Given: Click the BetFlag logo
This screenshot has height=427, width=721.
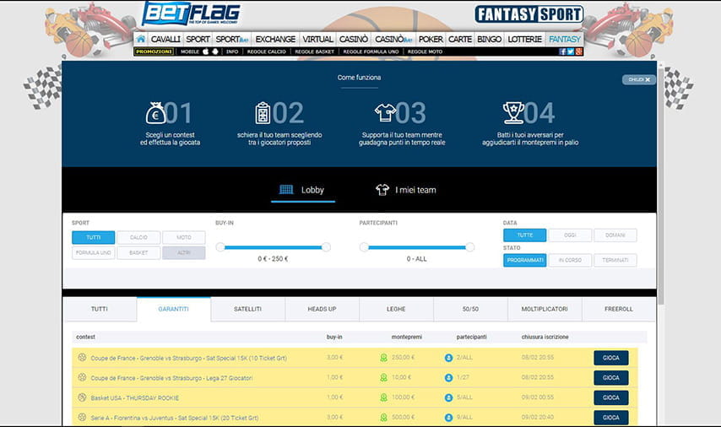Looking at the screenshot, I should point(192,14).
